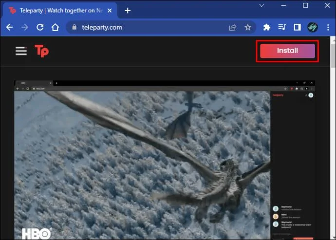Close the Teleparty tab
This screenshot has width=336, height=240.
click(x=110, y=11)
